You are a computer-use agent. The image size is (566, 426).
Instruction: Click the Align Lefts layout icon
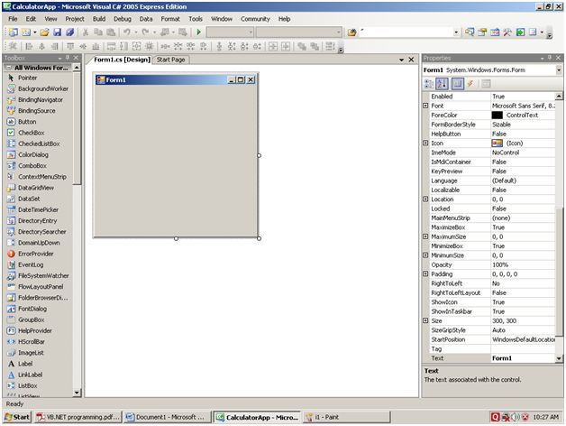point(29,46)
